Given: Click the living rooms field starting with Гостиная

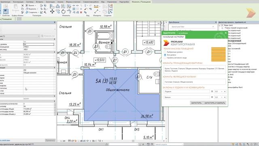Looking at the screenshot, I should (x=194, y=82).
